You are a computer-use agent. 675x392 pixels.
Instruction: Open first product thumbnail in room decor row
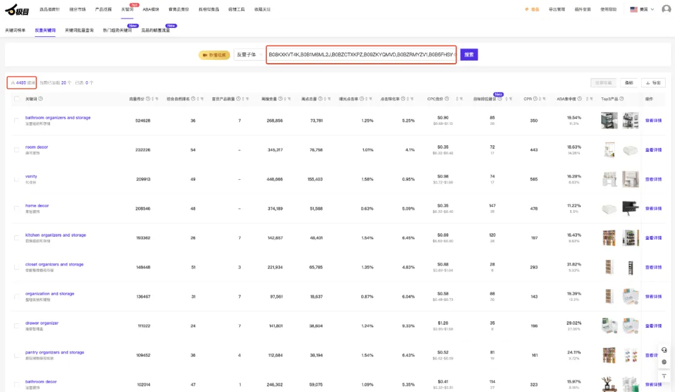[x=609, y=150]
